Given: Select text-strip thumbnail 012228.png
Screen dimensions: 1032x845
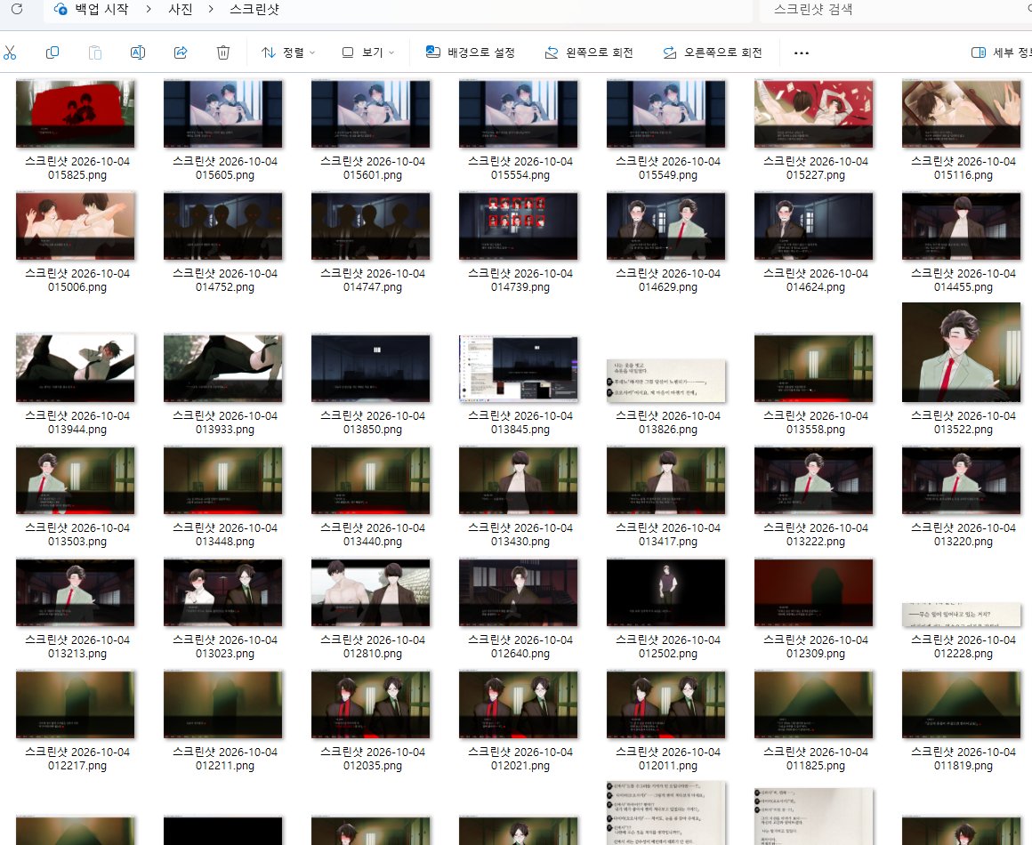Looking at the screenshot, I should 961,615.
